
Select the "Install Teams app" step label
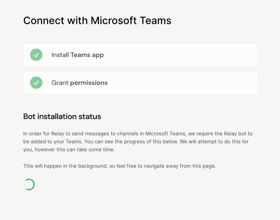pyautogui.click(x=78, y=55)
